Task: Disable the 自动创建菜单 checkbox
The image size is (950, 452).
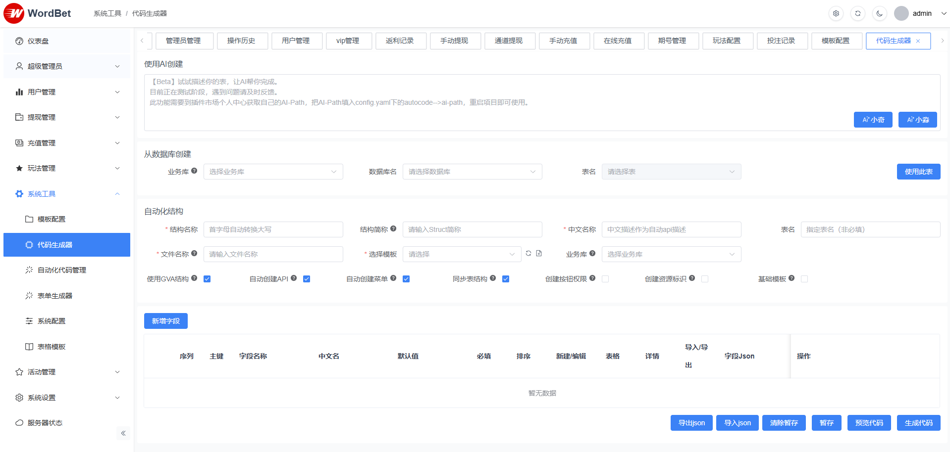Action: (x=406, y=279)
